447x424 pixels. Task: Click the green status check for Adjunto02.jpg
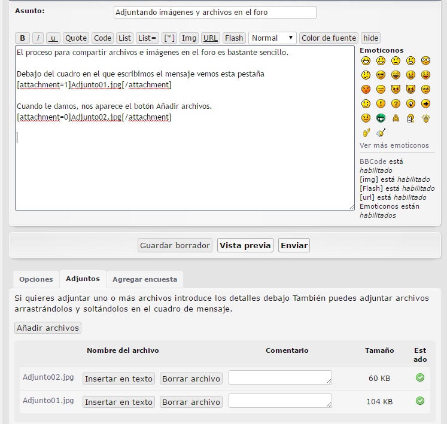click(x=420, y=377)
